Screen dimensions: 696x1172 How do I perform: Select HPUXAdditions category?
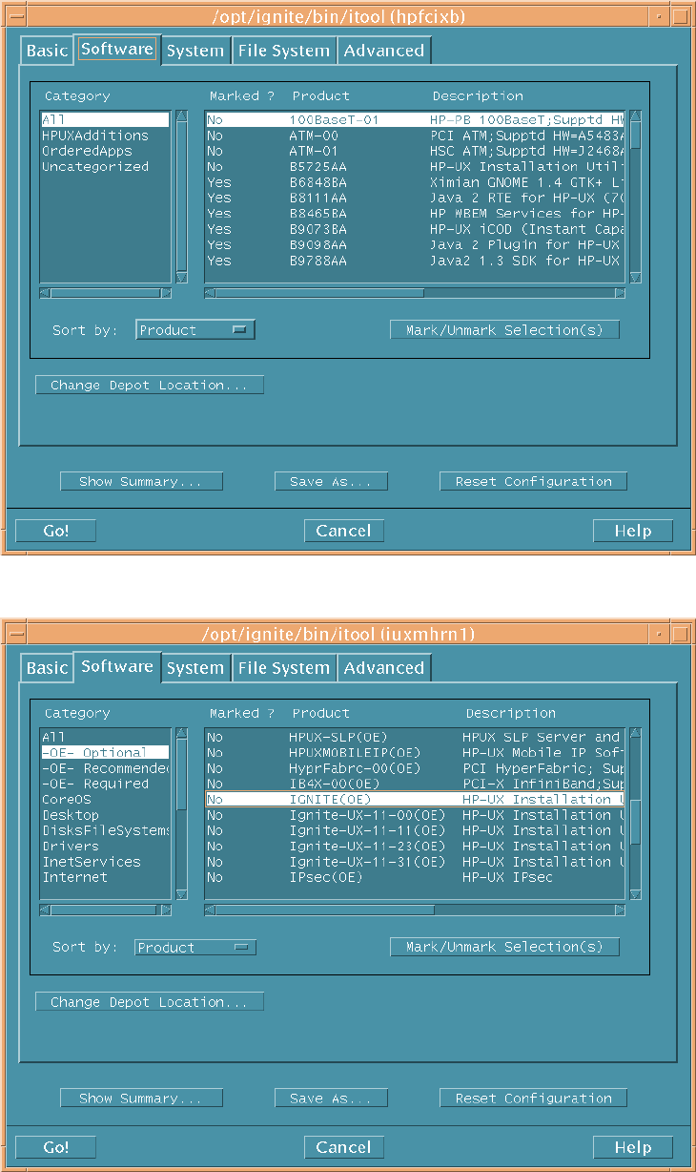105,136
